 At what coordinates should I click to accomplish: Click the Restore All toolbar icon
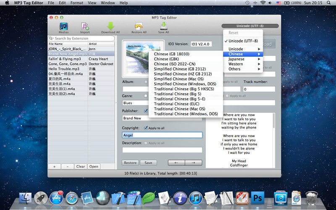point(139,26)
